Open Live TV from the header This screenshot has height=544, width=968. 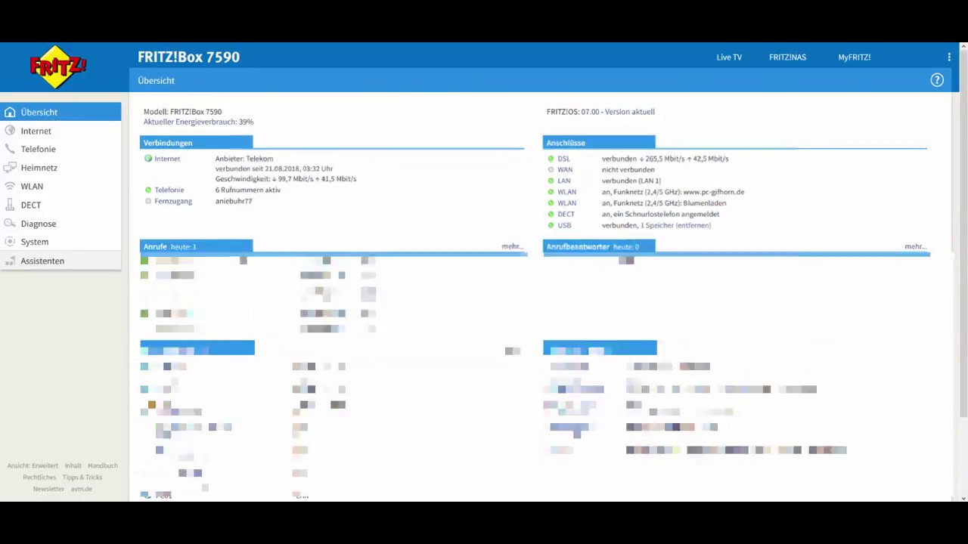tap(729, 57)
